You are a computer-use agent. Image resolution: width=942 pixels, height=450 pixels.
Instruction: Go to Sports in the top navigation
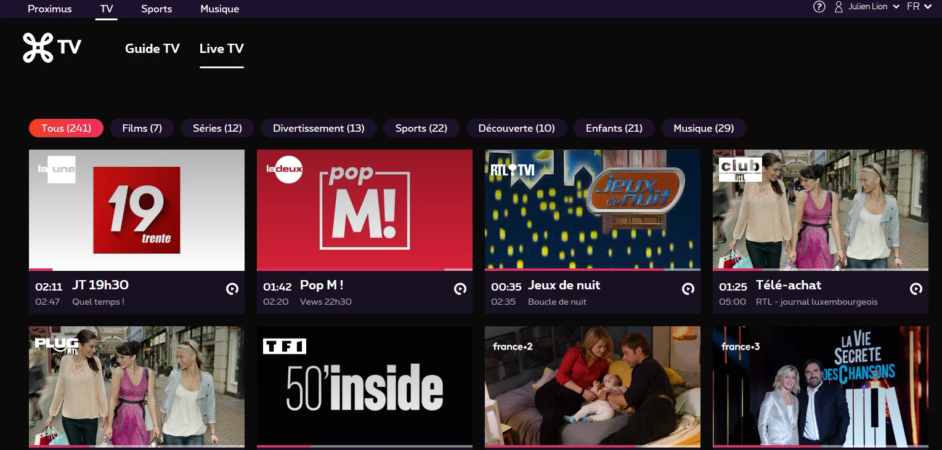(x=156, y=9)
